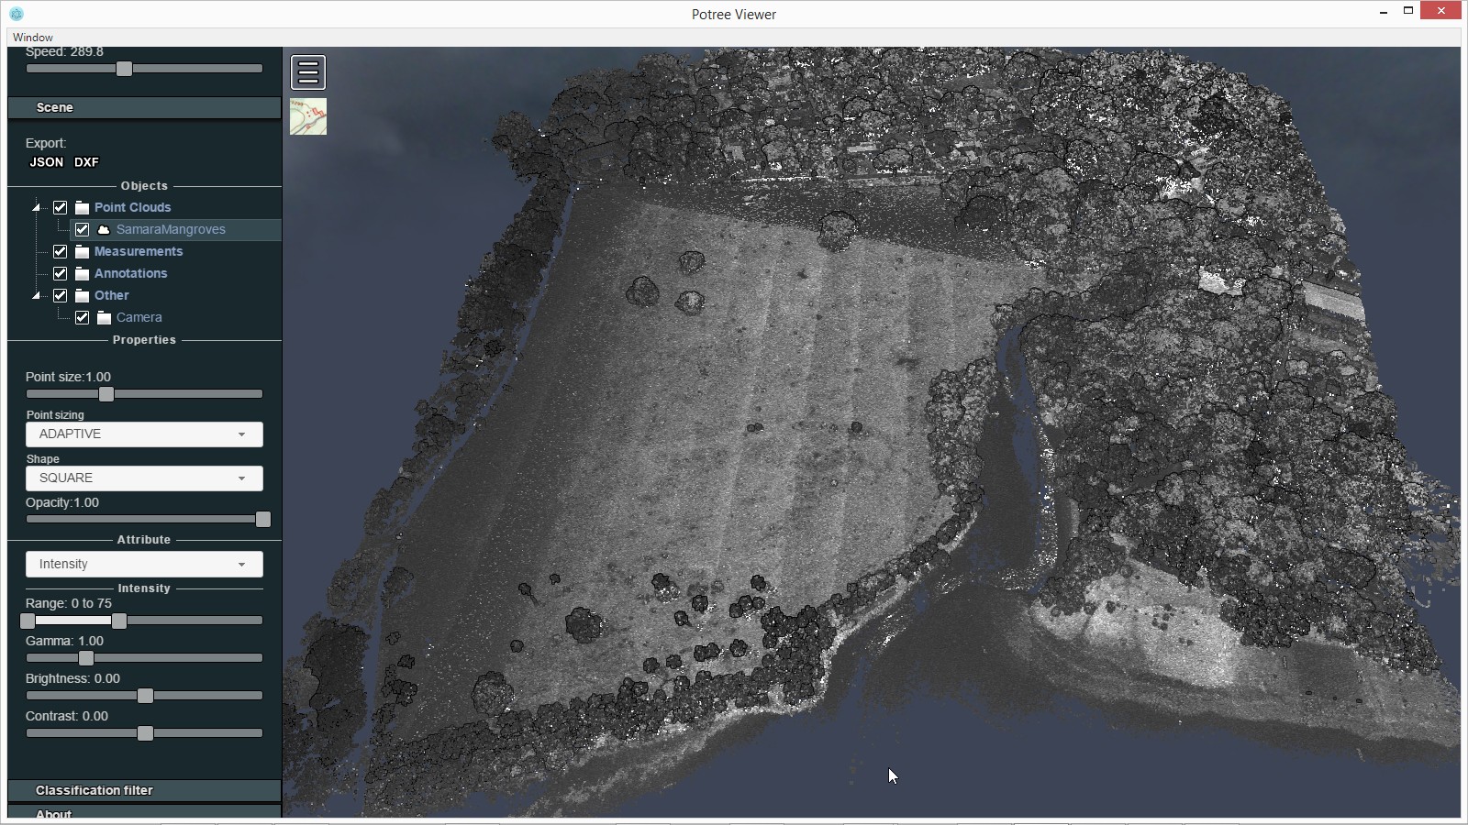The image size is (1468, 825).
Task: Click the Opacity slider handle
Action: click(263, 520)
